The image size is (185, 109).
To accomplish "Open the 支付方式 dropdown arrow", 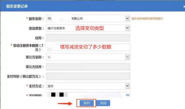I will pyautogui.click(x=127, y=86).
